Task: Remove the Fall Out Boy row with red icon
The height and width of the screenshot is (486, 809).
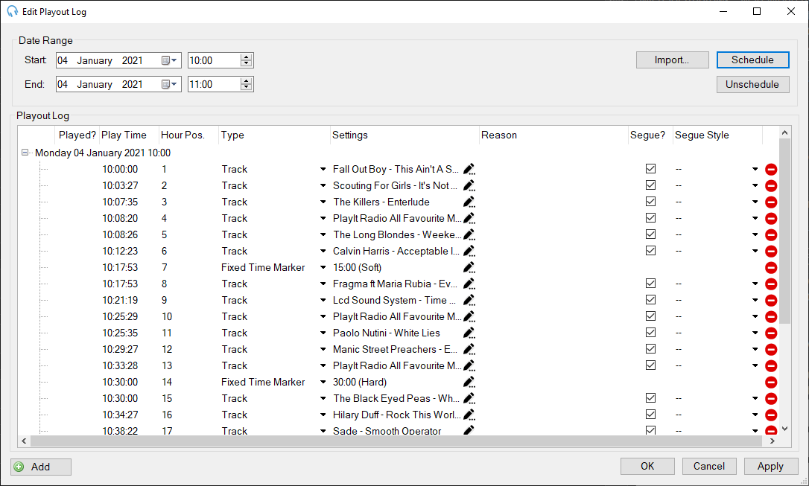Action: click(771, 169)
